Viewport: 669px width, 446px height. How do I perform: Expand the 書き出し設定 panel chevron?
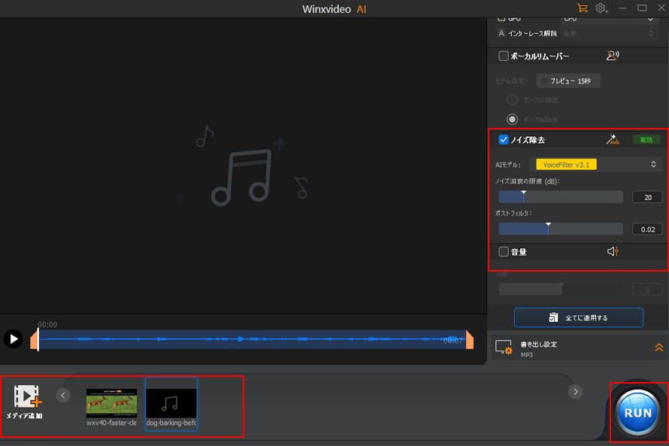[658, 347]
